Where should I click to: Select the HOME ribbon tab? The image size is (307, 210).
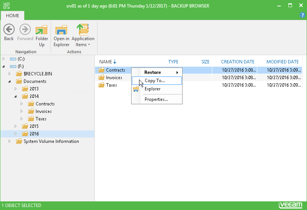[12, 16]
